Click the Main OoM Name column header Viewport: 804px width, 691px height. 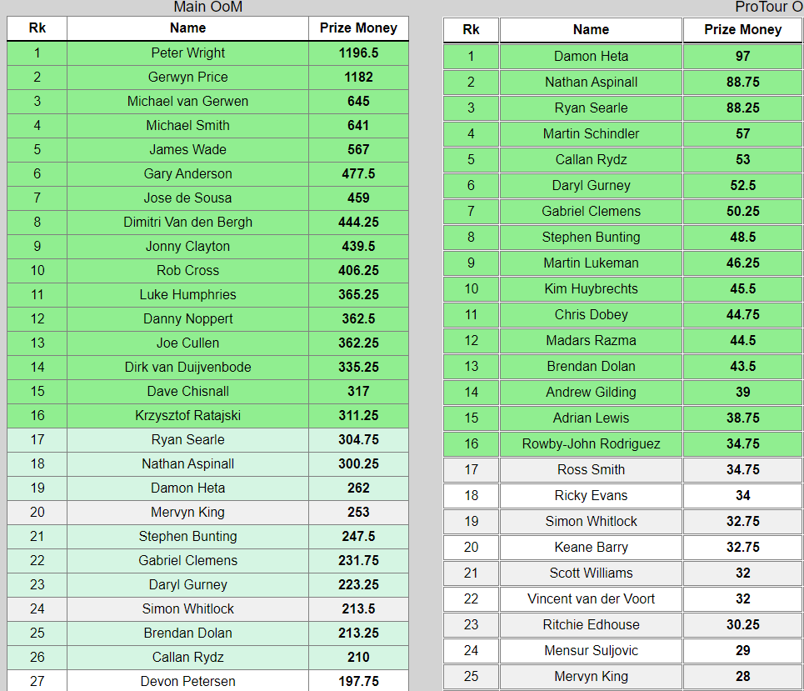(187, 28)
